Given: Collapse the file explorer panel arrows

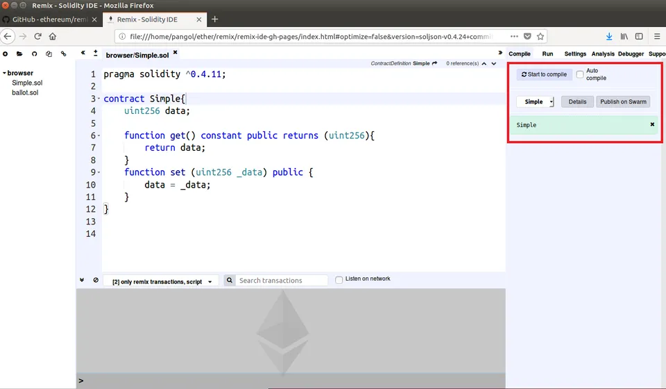Looking at the screenshot, I should tap(83, 53).
